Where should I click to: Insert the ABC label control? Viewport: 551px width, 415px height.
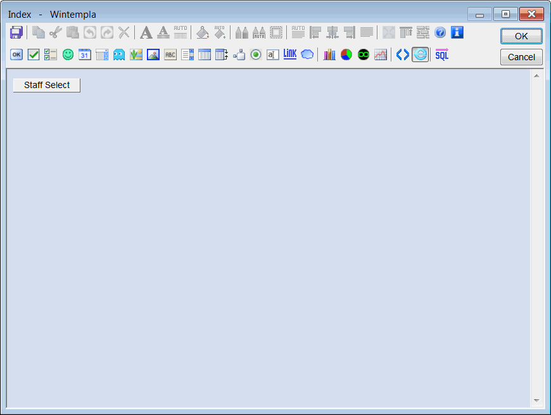[170, 54]
